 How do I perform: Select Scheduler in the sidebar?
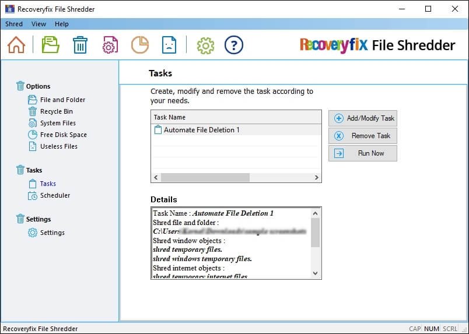(55, 195)
